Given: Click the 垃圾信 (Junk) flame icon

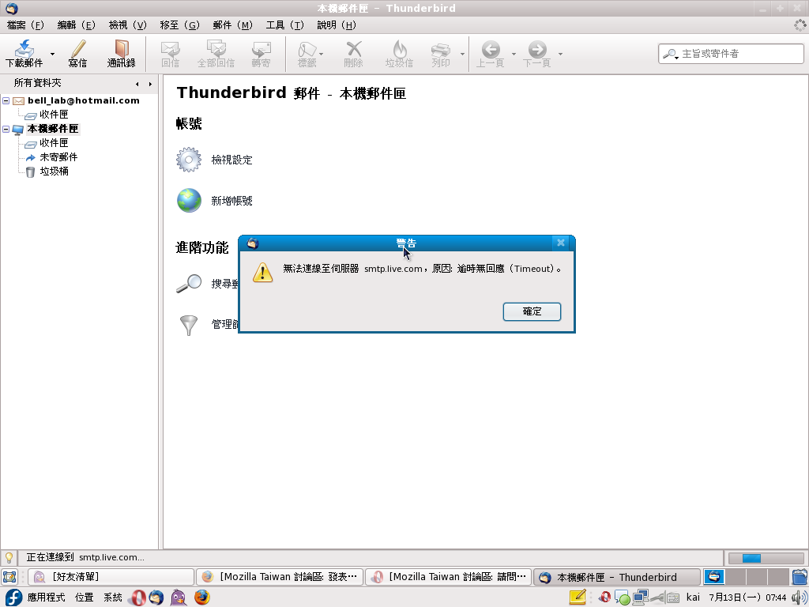Looking at the screenshot, I should (x=399, y=53).
